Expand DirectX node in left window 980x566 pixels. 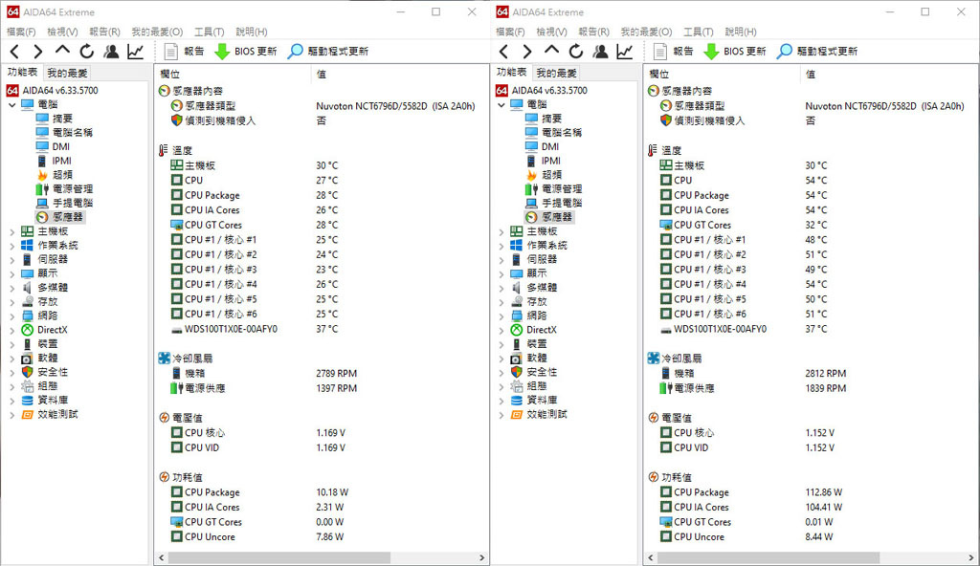tap(11, 330)
